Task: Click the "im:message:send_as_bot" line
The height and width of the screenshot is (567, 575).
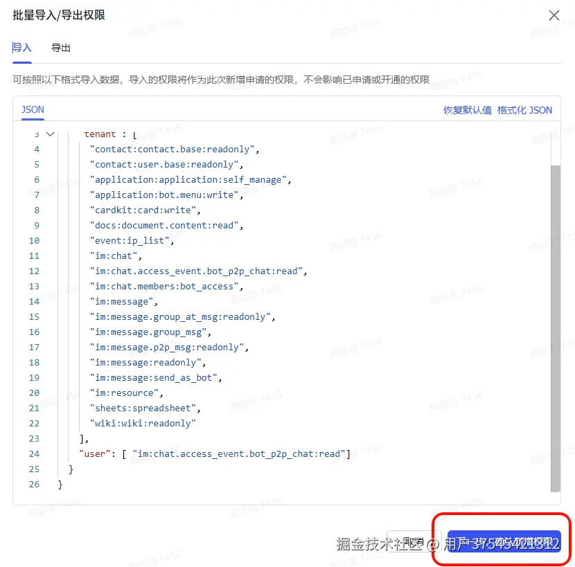Action: click(x=156, y=377)
